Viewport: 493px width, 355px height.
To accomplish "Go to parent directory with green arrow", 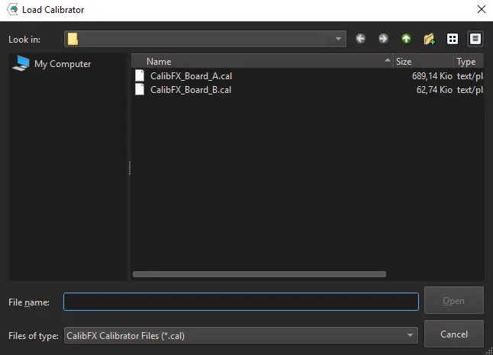I will (406, 39).
